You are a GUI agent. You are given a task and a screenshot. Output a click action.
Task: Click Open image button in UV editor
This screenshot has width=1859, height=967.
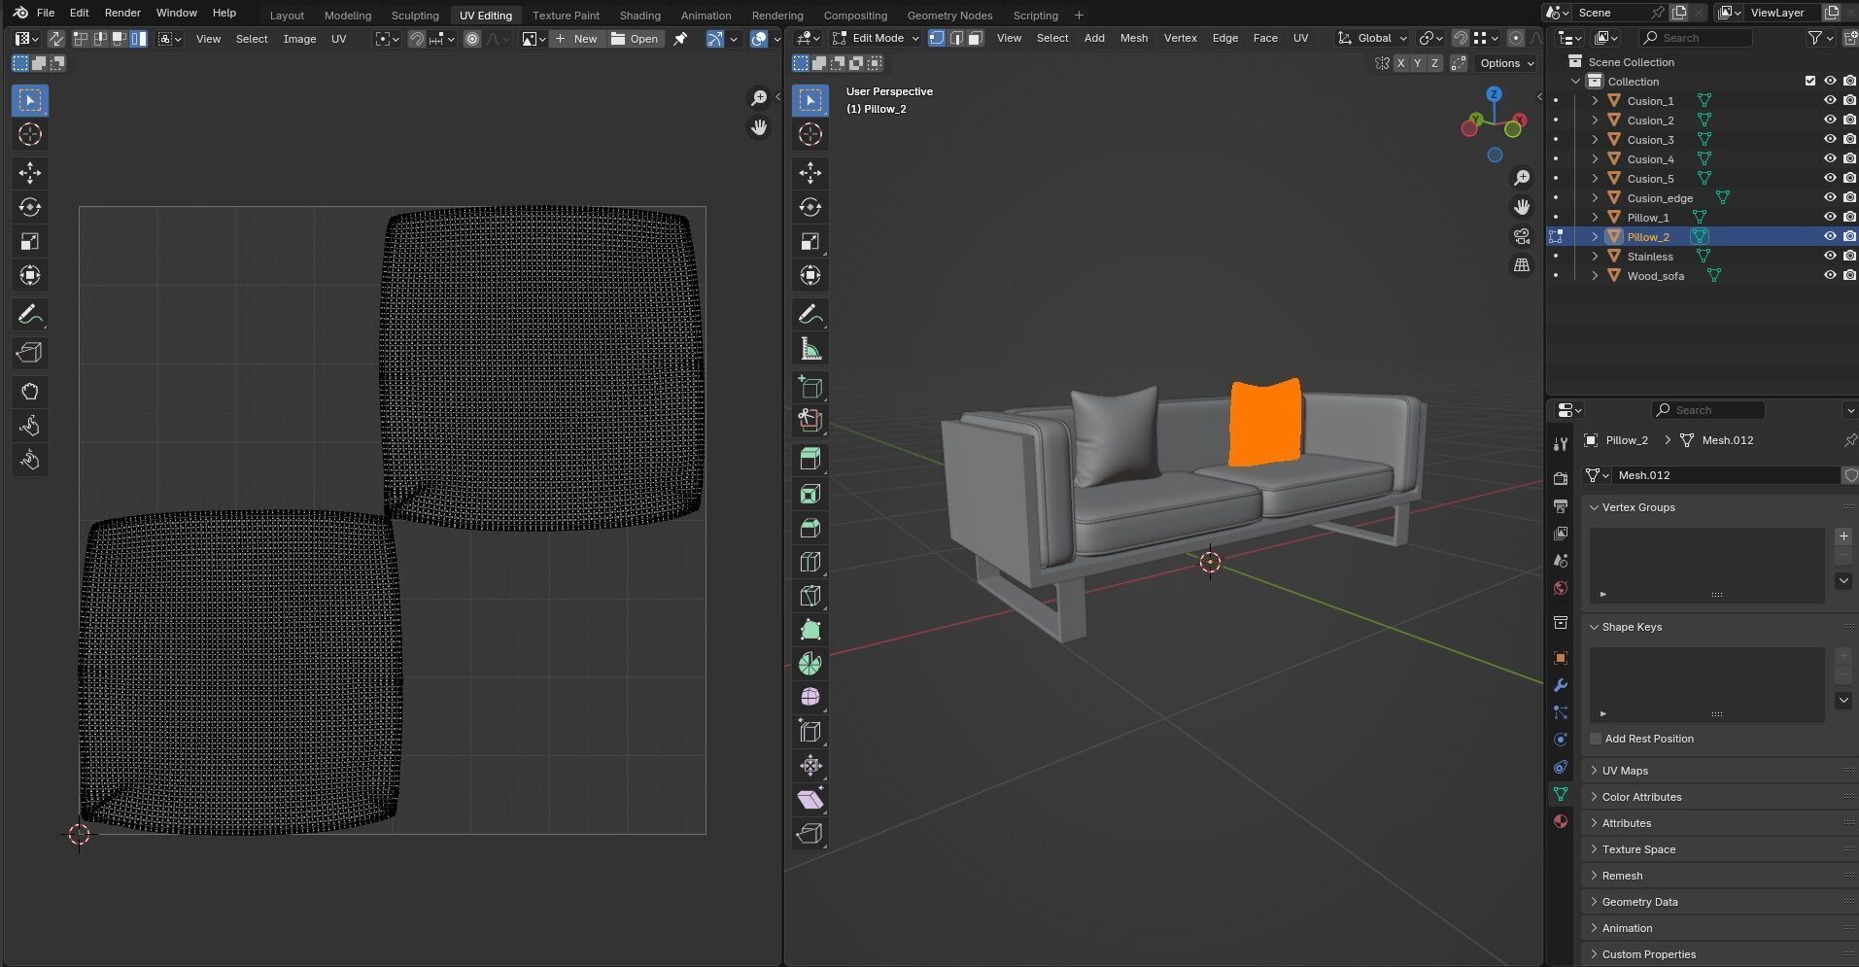(x=636, y=39)
